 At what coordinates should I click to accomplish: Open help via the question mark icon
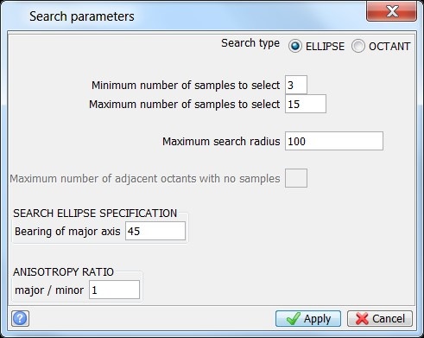20,318
